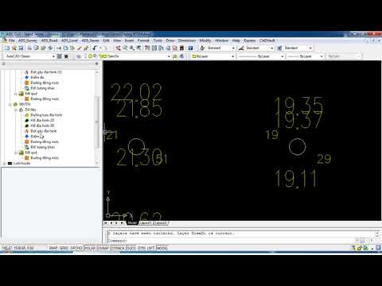Toggle OTRACK object snap tracking

click(118, 248)
